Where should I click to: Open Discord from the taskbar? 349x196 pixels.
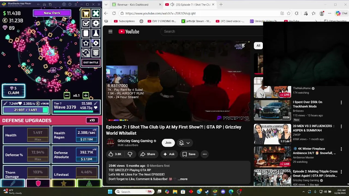(x=223, y=192)
